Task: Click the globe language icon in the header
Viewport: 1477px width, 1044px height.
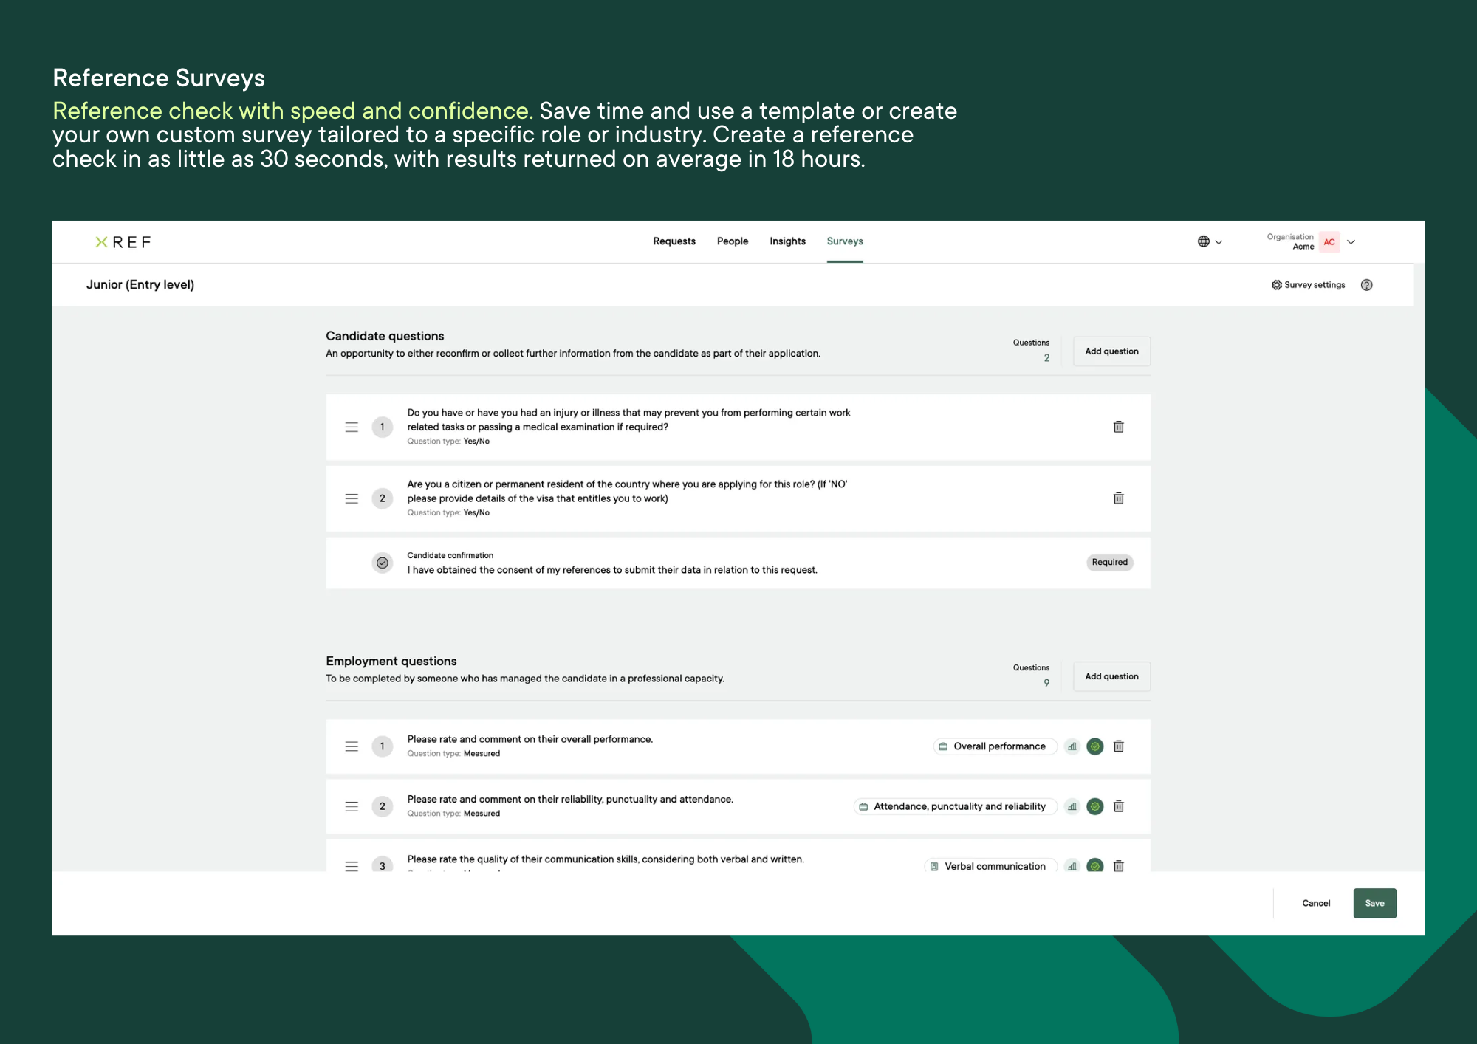Action: point(1203,241)
